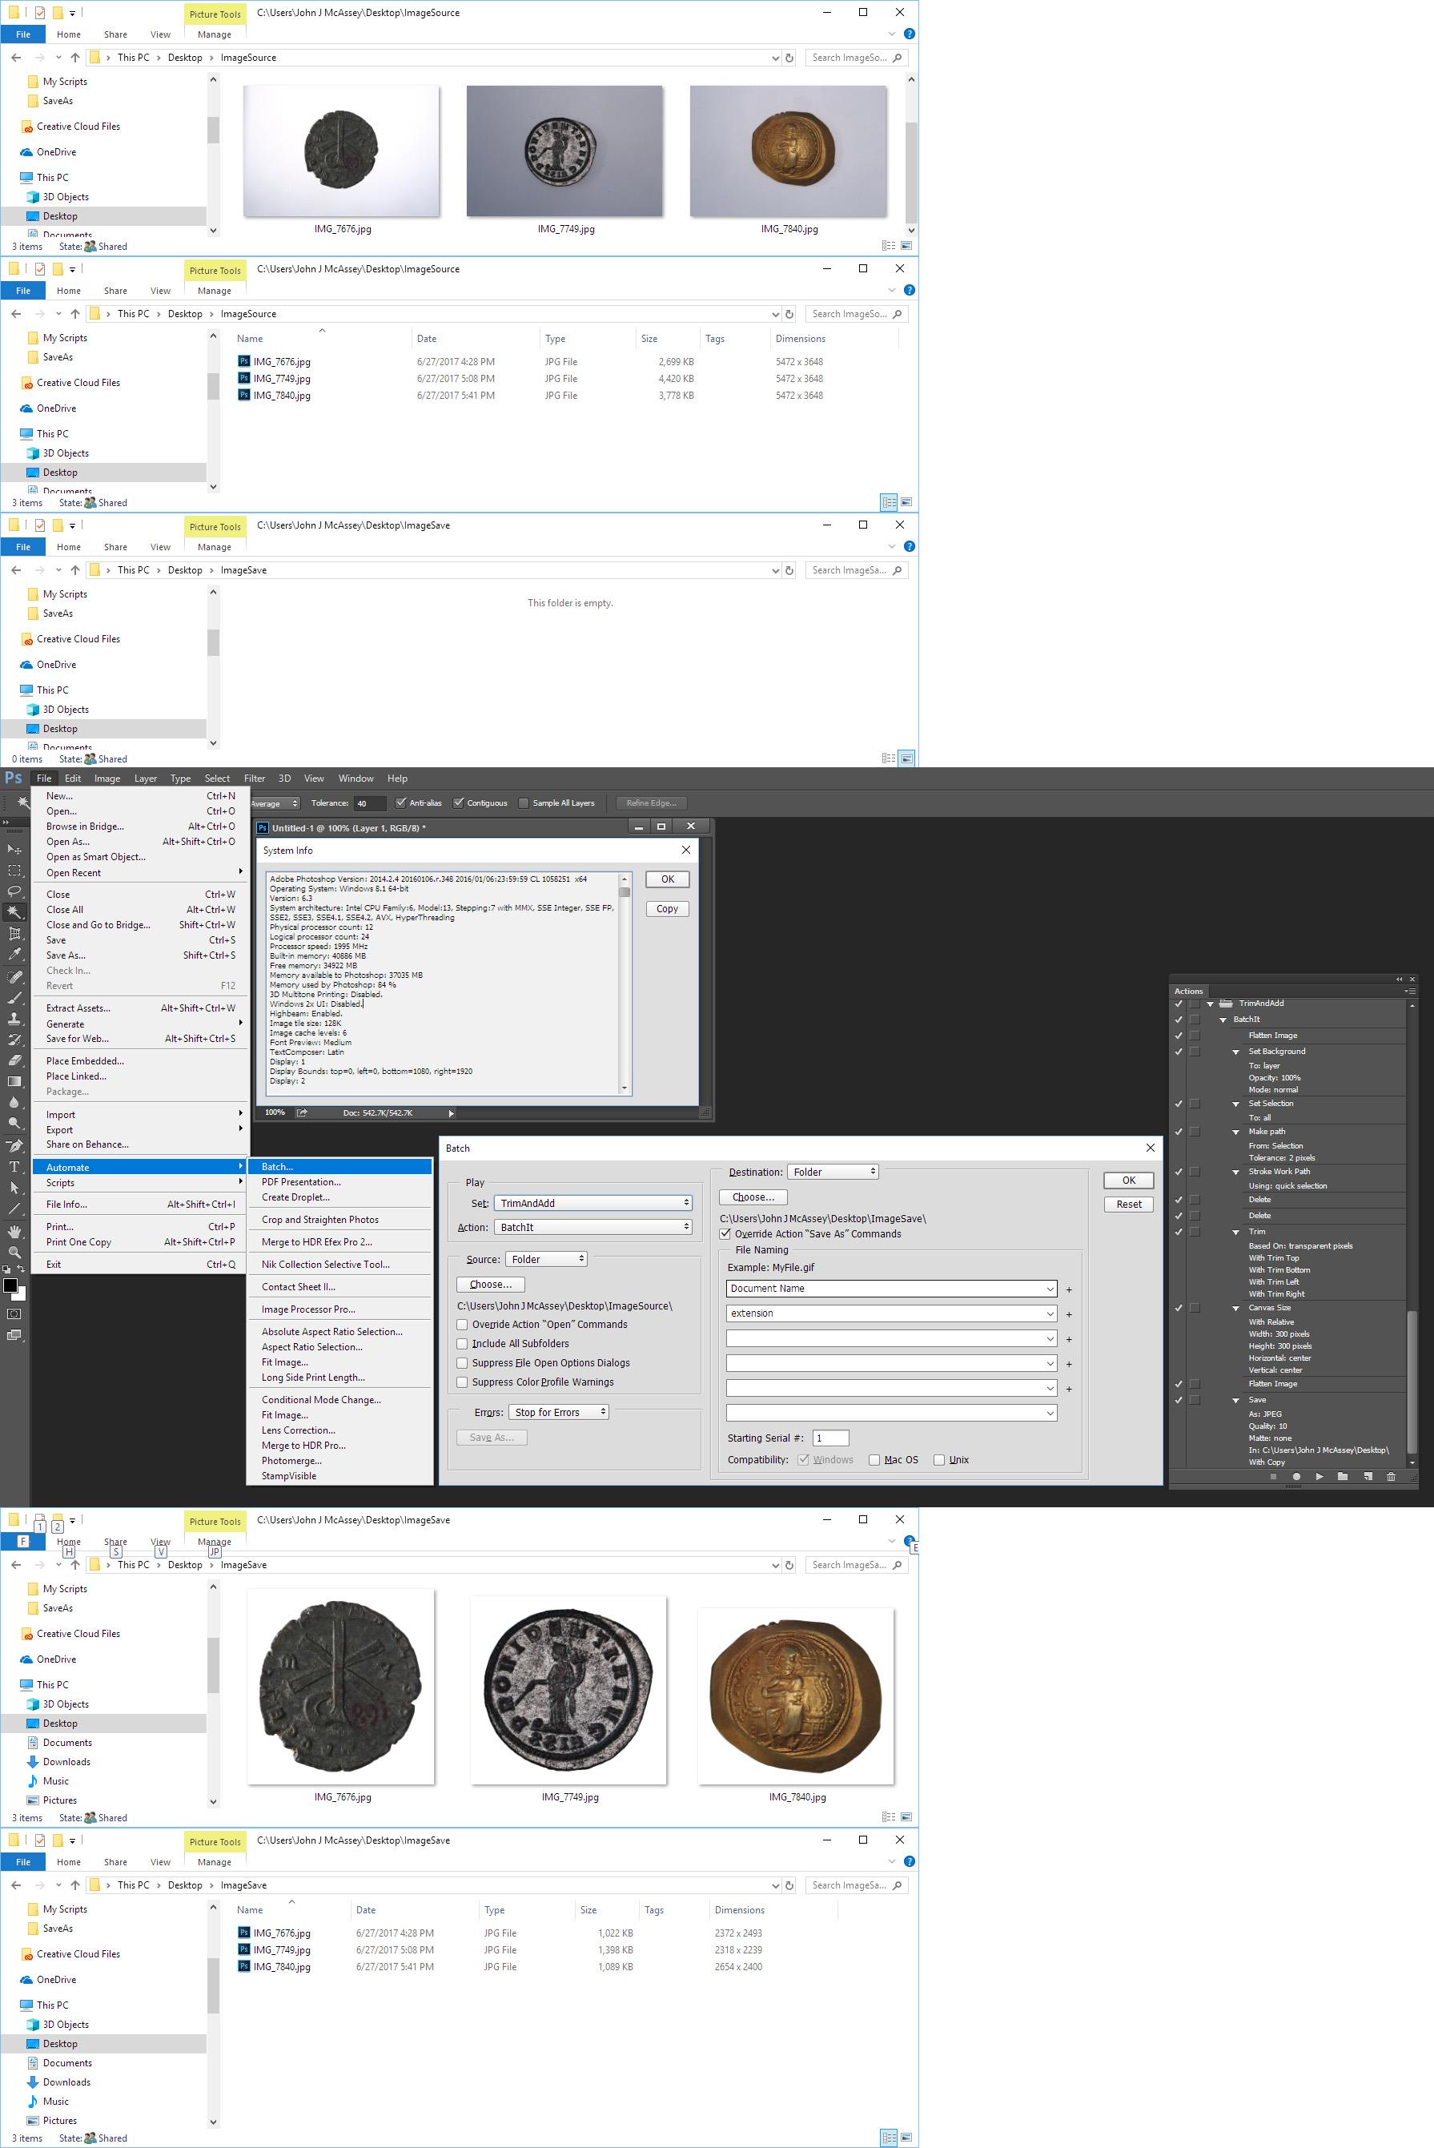The width and height of the screenshot is (1434, 2148).
Task: Select the Gradient tool
Action: pos(14,1081)
